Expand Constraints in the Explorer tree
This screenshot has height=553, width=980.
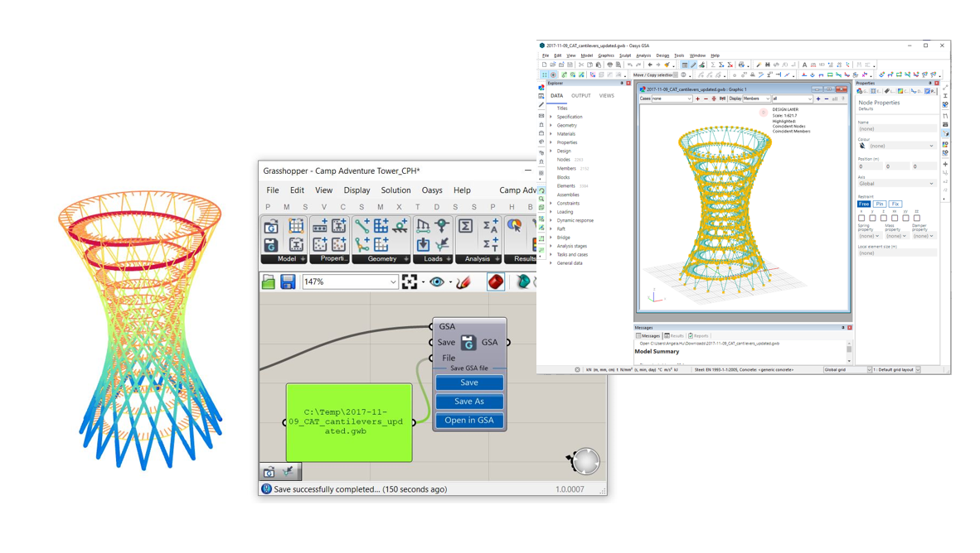[566, 203]
